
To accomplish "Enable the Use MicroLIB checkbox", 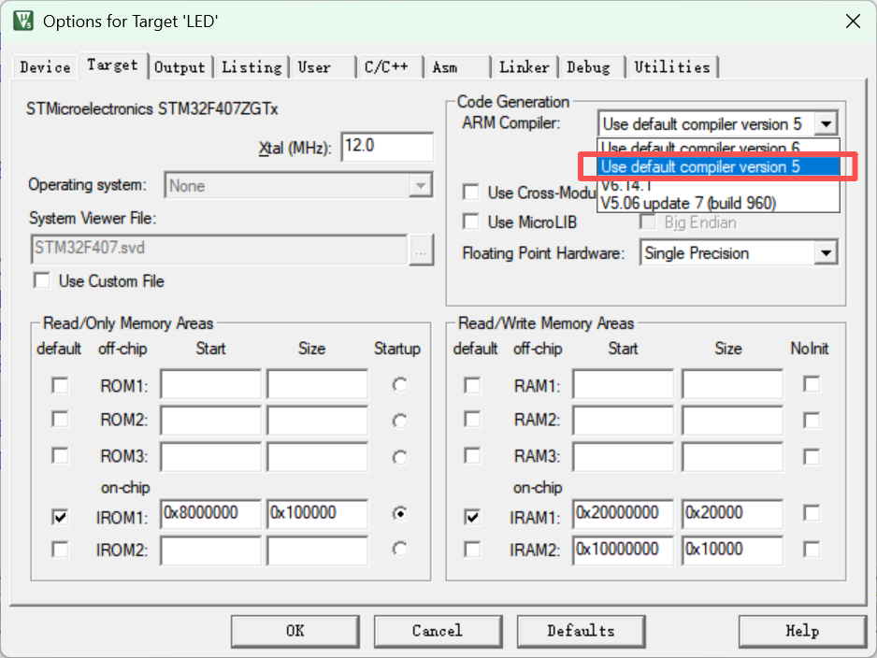I will click(471, 222).
